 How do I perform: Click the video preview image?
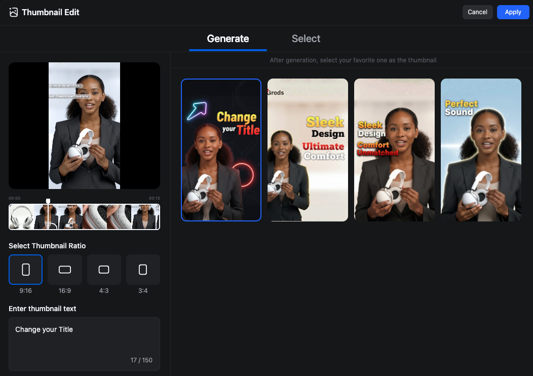coord(84,126)
